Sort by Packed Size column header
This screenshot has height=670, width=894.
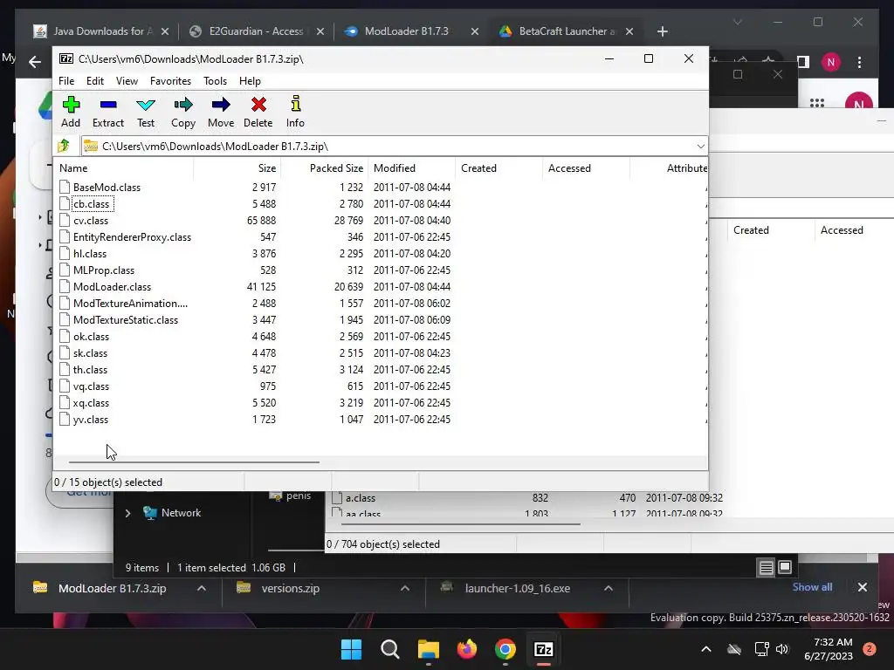(x=325, y=168)
